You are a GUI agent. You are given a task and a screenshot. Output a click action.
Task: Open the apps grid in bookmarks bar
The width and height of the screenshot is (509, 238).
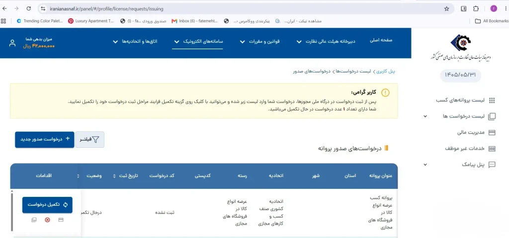pyautogui.click(x=3, y=21)
